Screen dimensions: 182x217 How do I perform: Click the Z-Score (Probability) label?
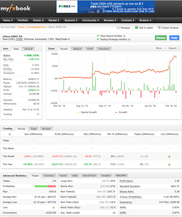[x=131, y=197]
